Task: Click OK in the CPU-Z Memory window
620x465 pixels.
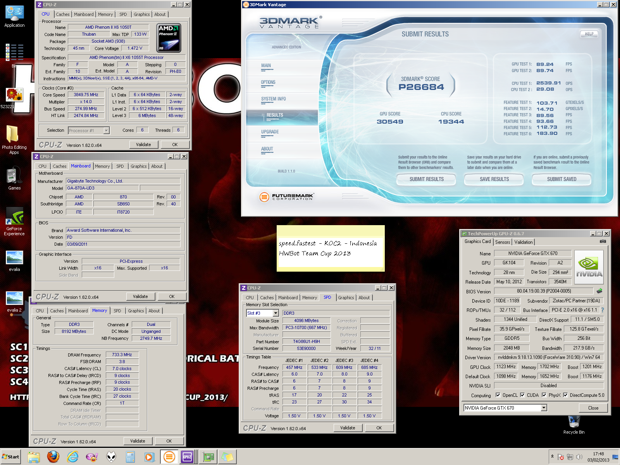Action: click(169, 441)
